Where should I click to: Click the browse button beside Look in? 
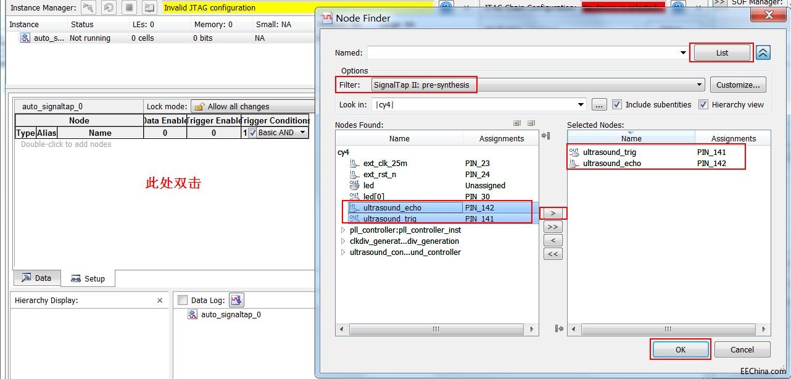599,104
